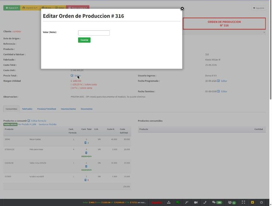Switch to the Documentos tab
Image resolution: width=272 pixels, height=206 pixels.
pos(87,109)
